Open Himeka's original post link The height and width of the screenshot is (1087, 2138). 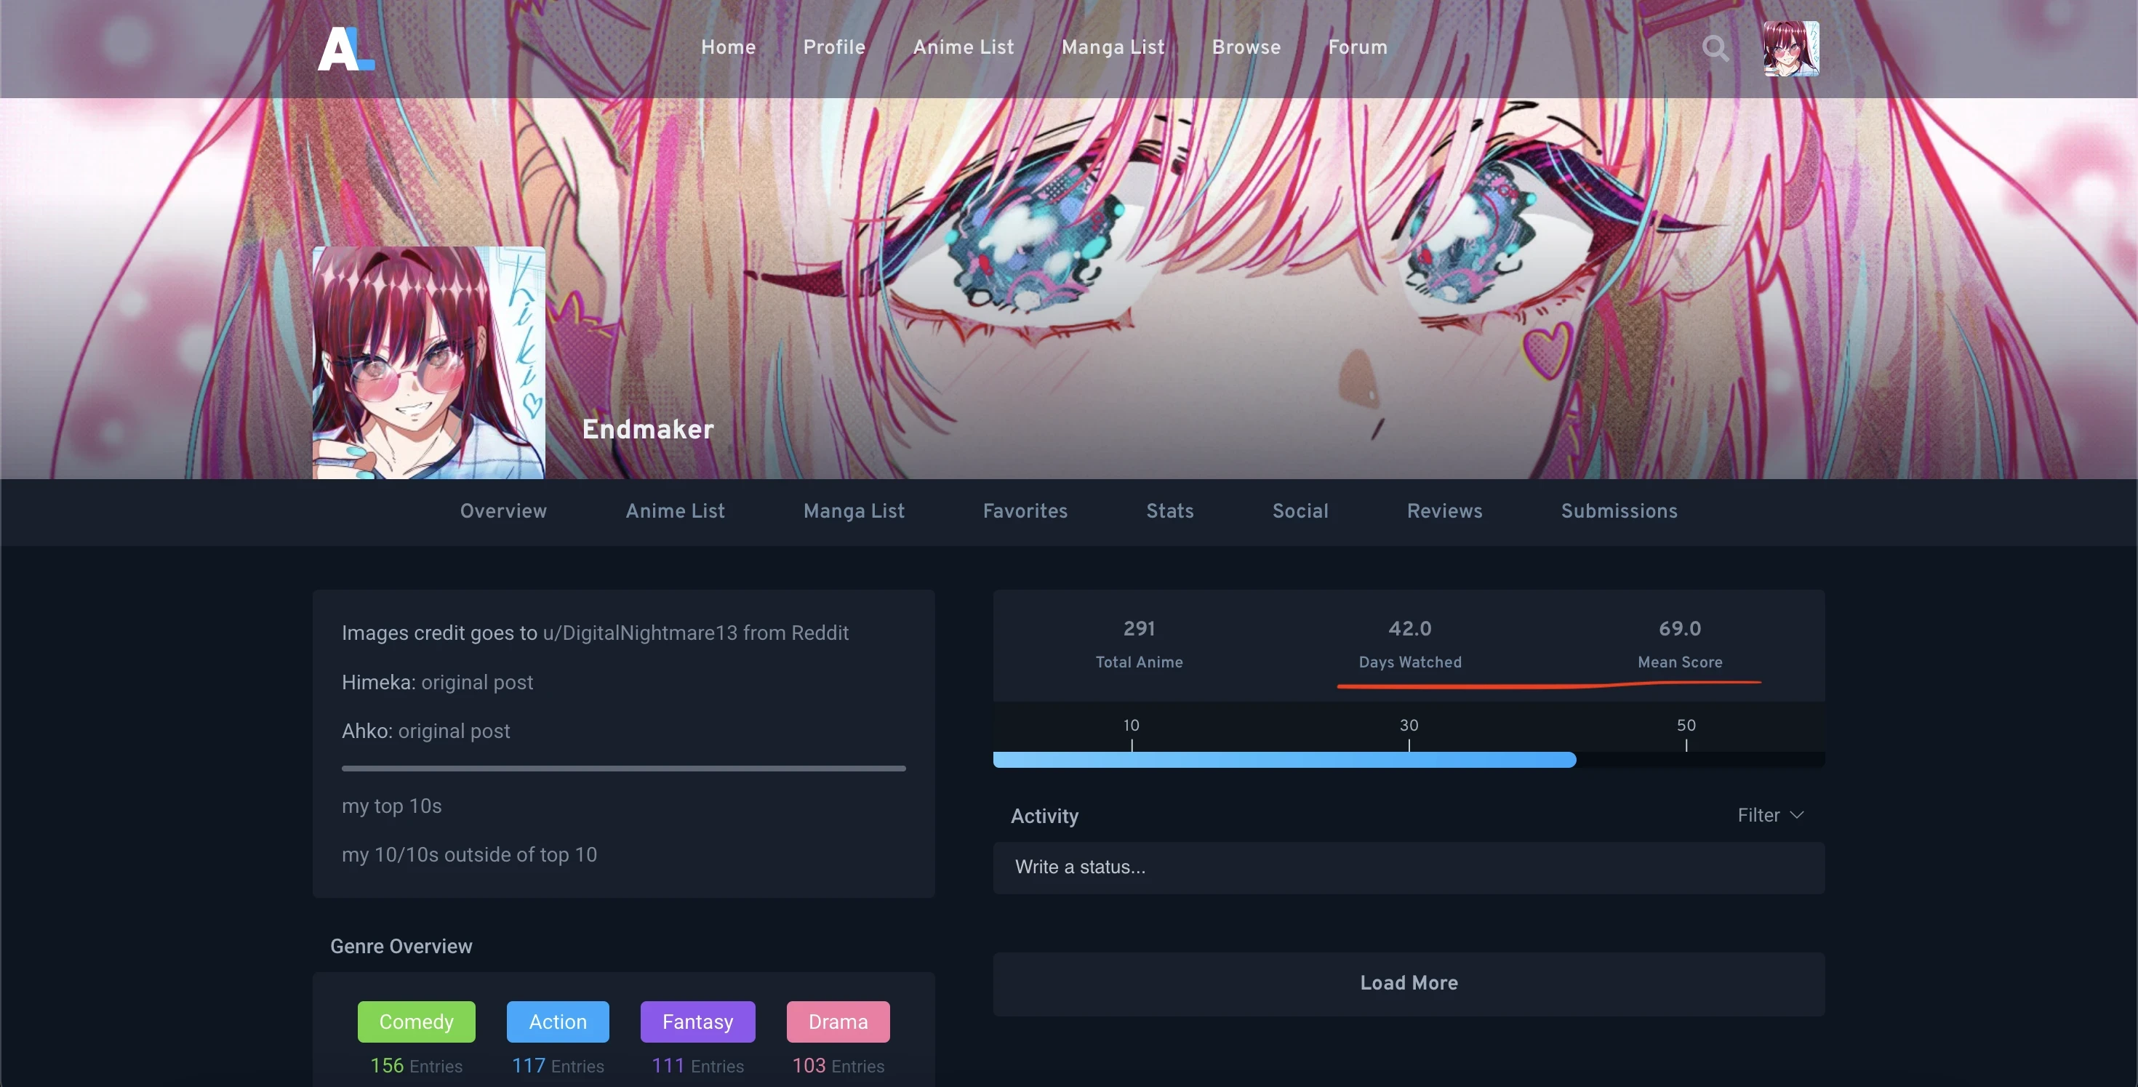[x=476, y=682]
